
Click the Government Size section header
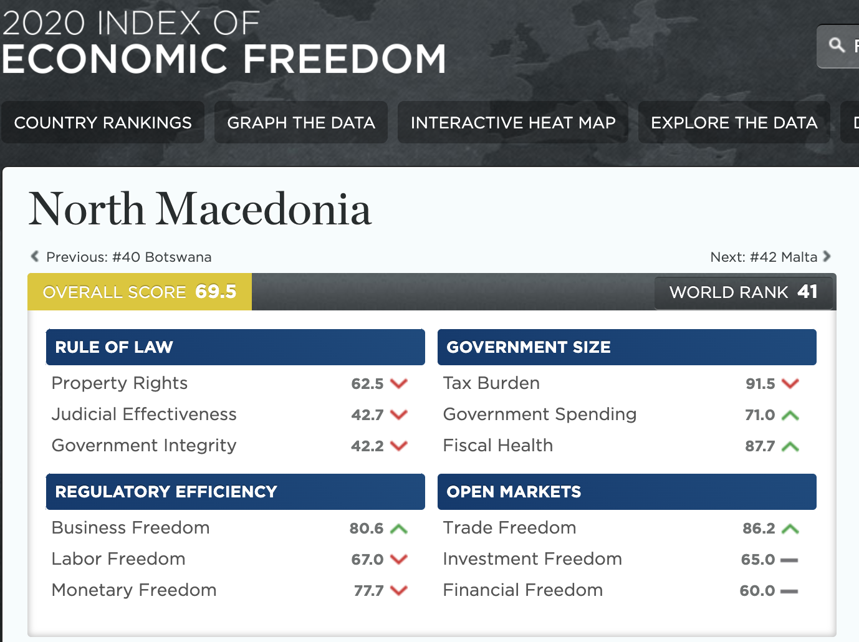627,347
